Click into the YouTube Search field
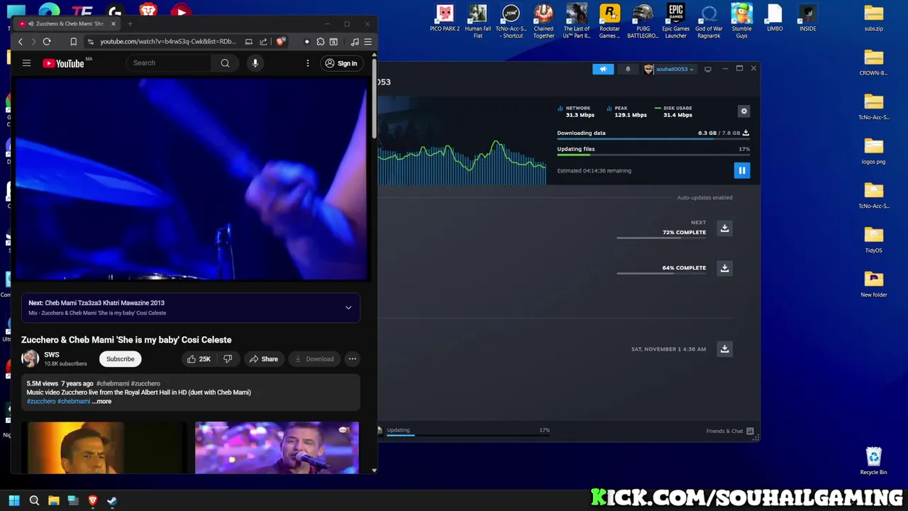908x511 pixels. tap(169, 63)
